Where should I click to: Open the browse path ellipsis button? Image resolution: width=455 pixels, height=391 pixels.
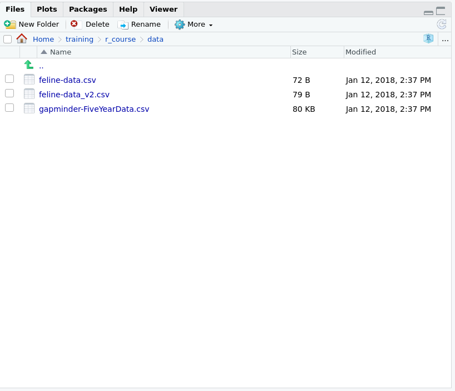click(x=445, y=39)
